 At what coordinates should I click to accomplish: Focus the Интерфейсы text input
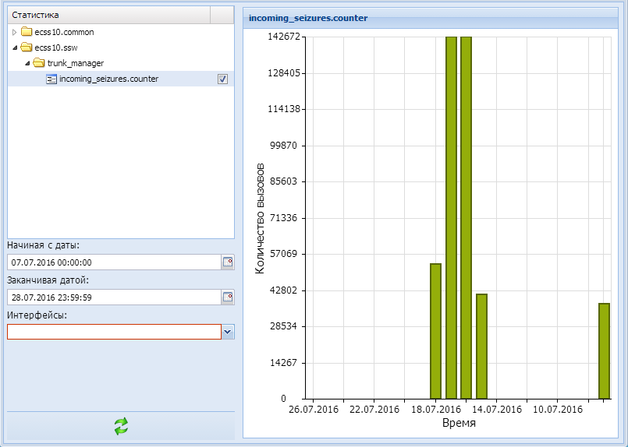click(x=114, y=332)
